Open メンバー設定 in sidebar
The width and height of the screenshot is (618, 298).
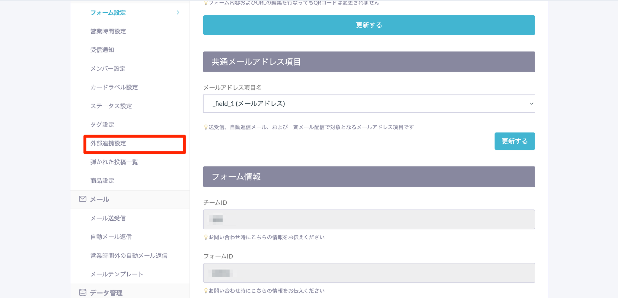point(108,69)
